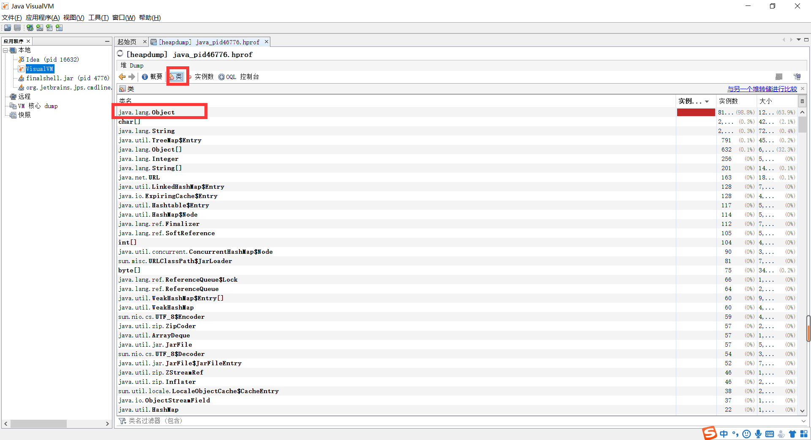The height and width of the screenshot is (440, 811).
Task: Open the tab list dropdown arrow
Action: [x=799, y=40]
